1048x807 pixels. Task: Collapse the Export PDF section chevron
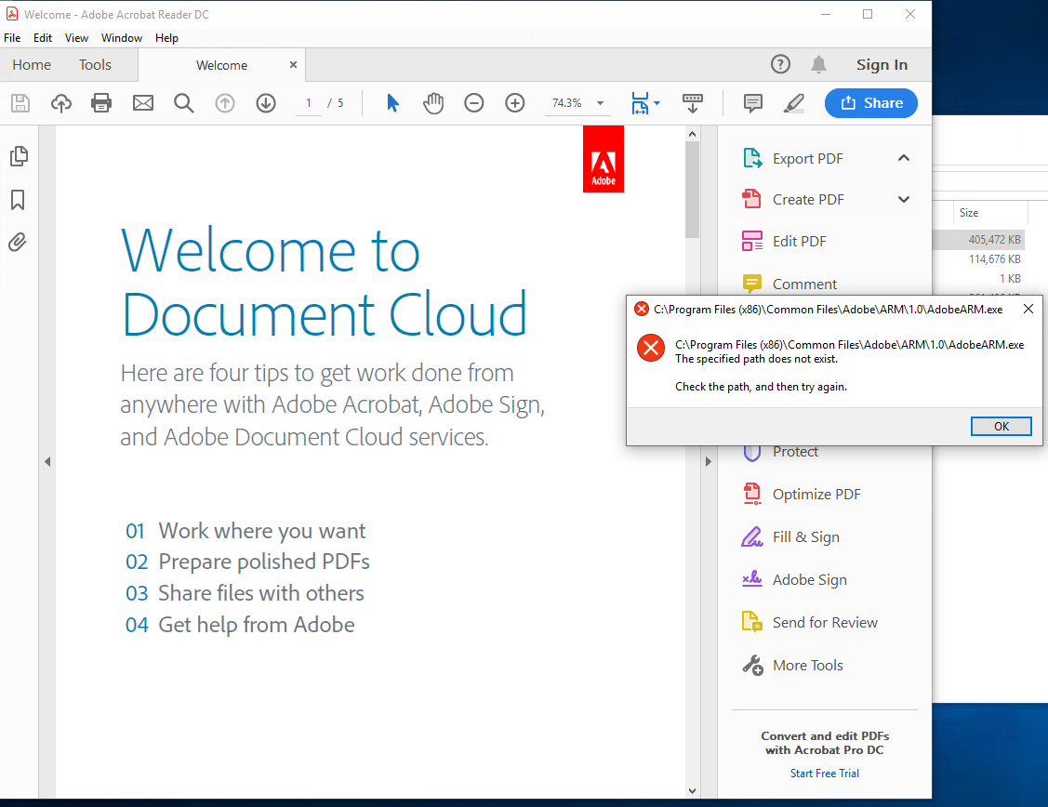point(904,158)
